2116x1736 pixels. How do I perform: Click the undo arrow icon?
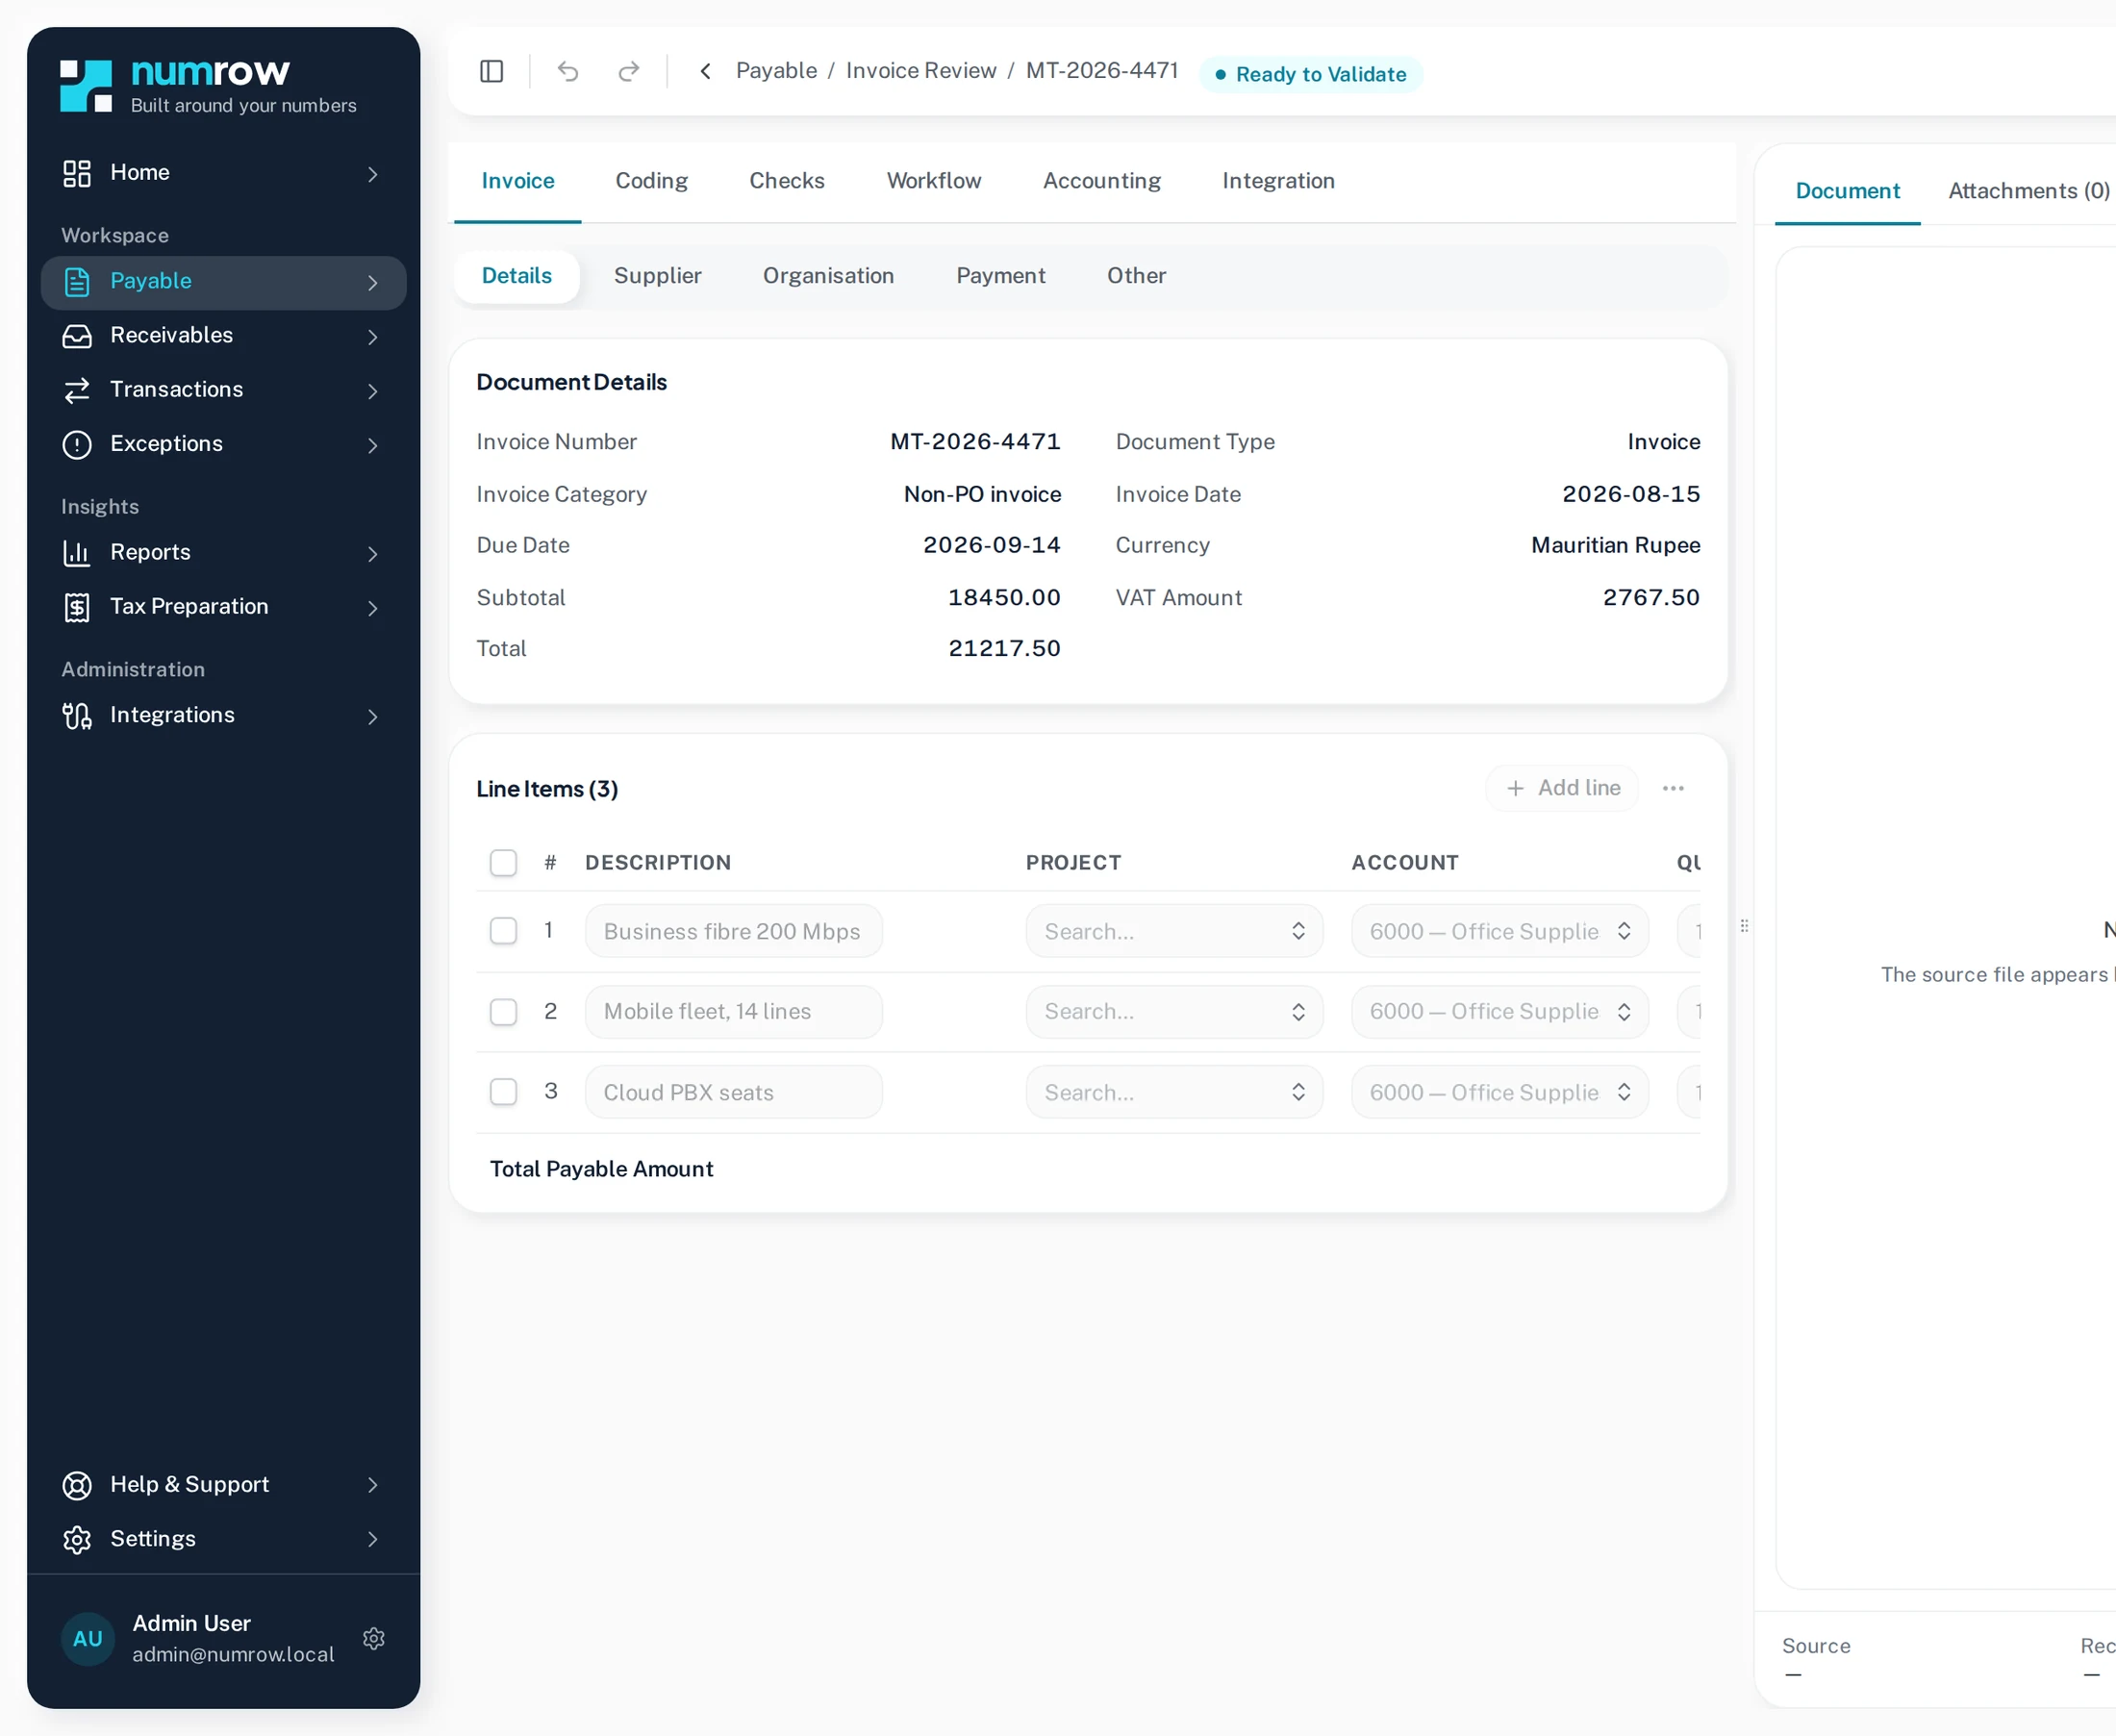coord(568,71)
